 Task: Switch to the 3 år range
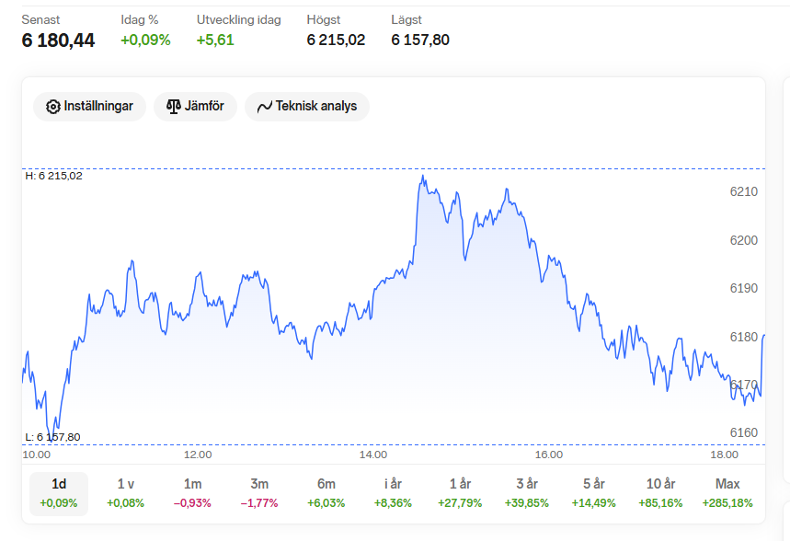point(527,493)
